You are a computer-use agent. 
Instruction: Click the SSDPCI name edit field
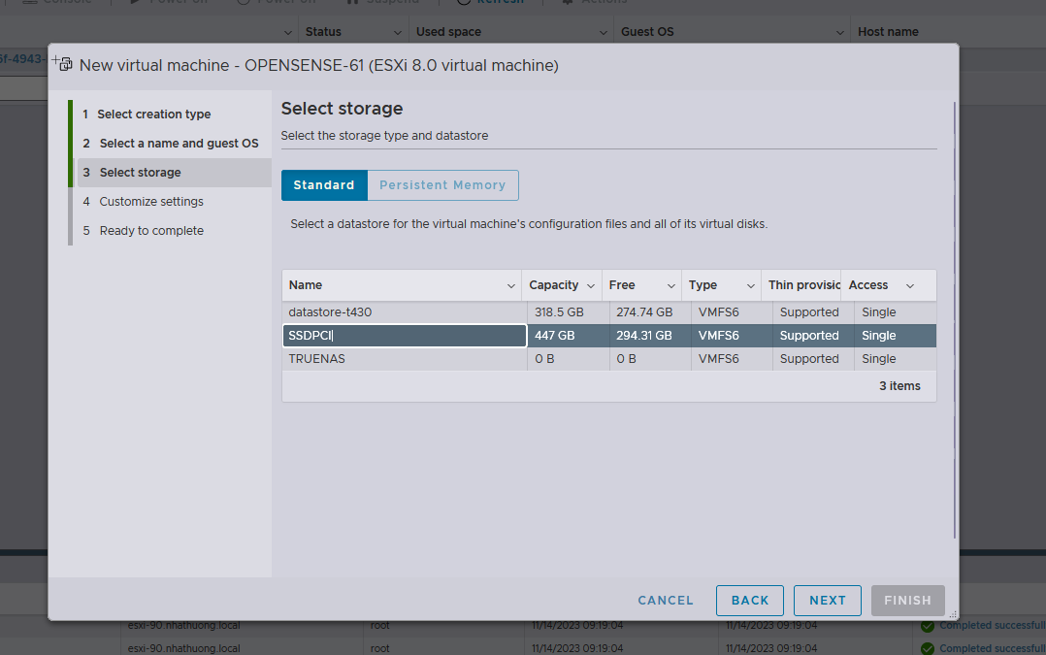coord(405,336)
